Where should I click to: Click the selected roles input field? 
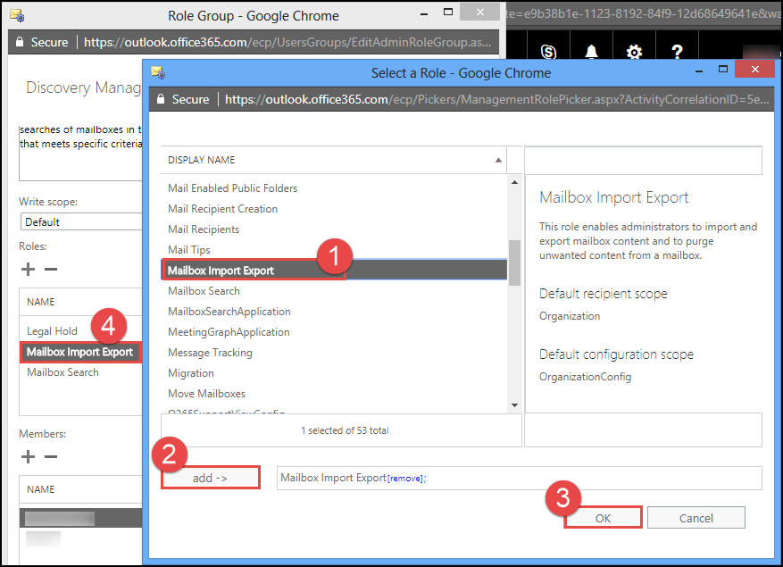pyautogui.click(x=520, y=478)
